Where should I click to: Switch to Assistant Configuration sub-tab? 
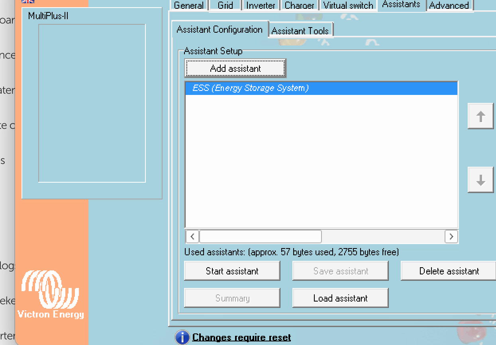tap(220, 30)
